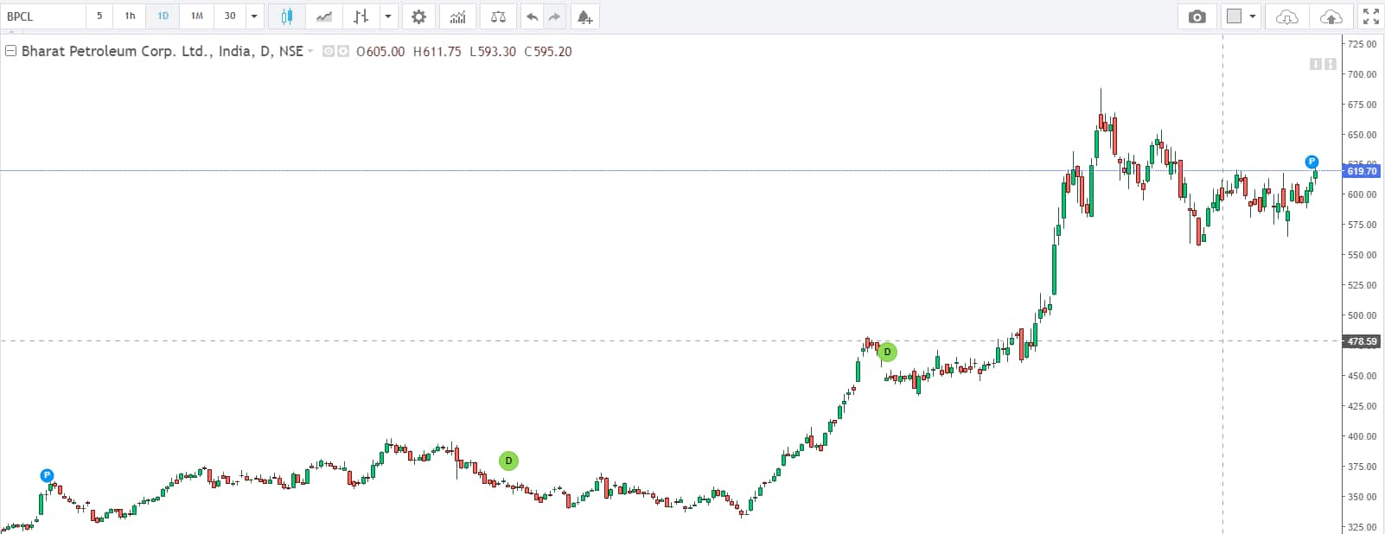Open the interval dropdown arrow

[254, 16]
